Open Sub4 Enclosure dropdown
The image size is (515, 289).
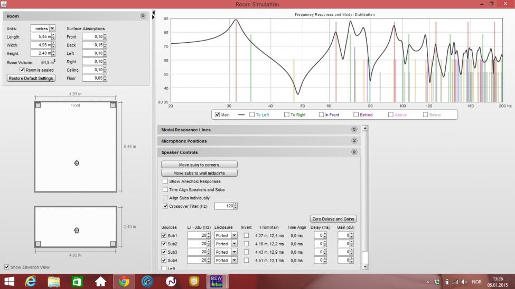click(x=234, y=260)
